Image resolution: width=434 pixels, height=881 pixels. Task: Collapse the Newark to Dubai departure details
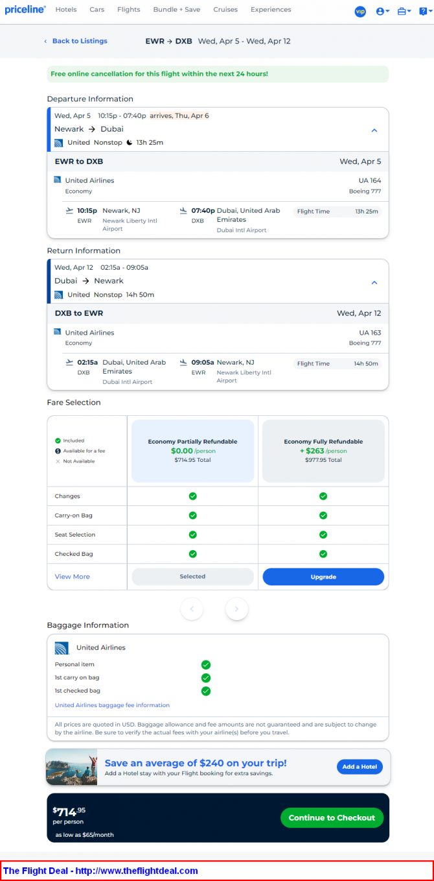click(374, 130)
